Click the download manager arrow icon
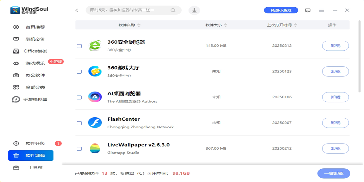Screen dimensions: 364x182 [x=194, y=10]
